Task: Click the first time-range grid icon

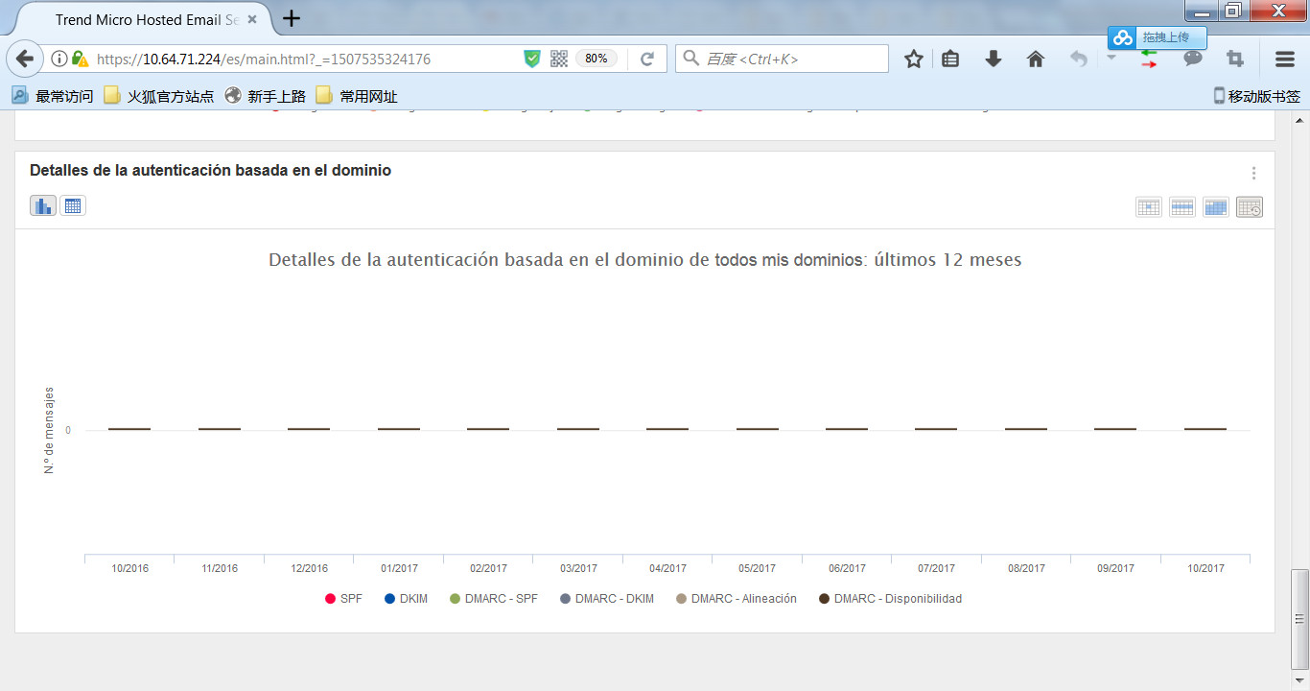Action: [x=1149, y=206]
